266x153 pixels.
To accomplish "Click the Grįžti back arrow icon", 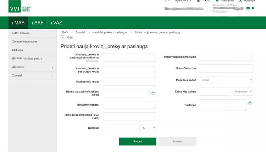I will click(x=63, y=37).
